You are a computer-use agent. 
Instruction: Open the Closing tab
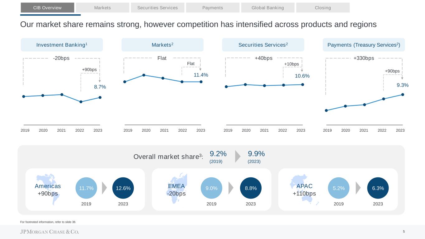tap(323, 8)
